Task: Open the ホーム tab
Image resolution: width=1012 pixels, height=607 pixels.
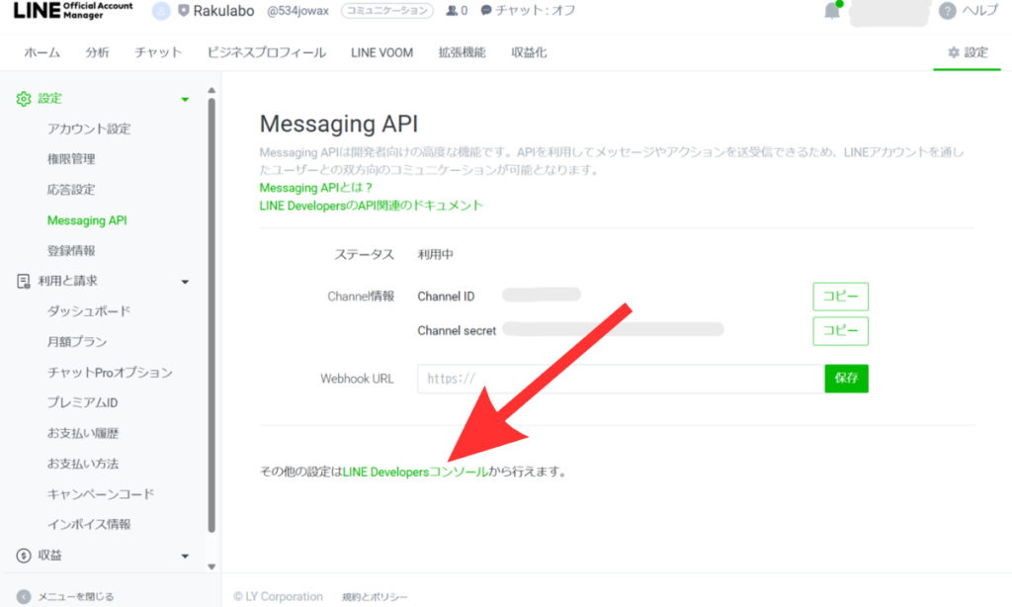Action: coord(42,53)
